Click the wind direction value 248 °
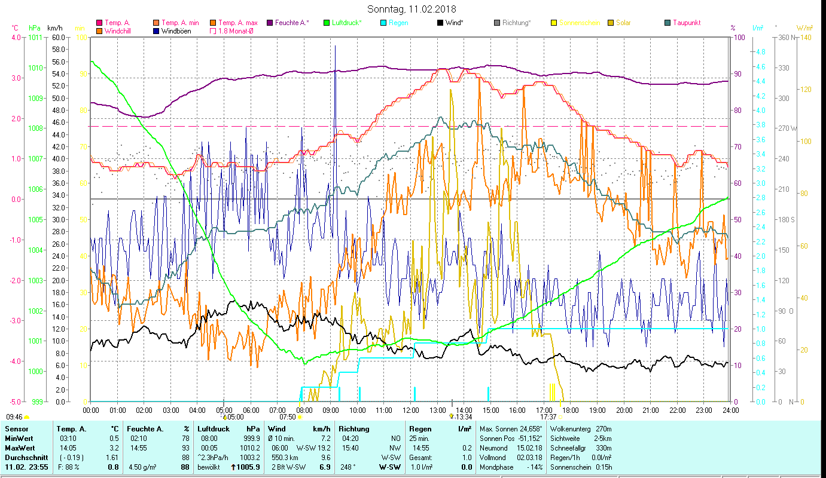 tap(348, 467)
